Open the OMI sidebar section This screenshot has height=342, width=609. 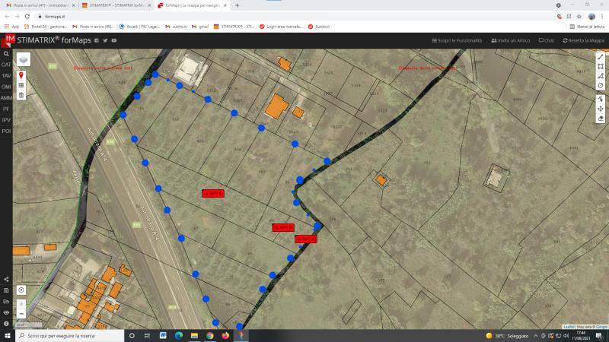click(x=6, y=87)
